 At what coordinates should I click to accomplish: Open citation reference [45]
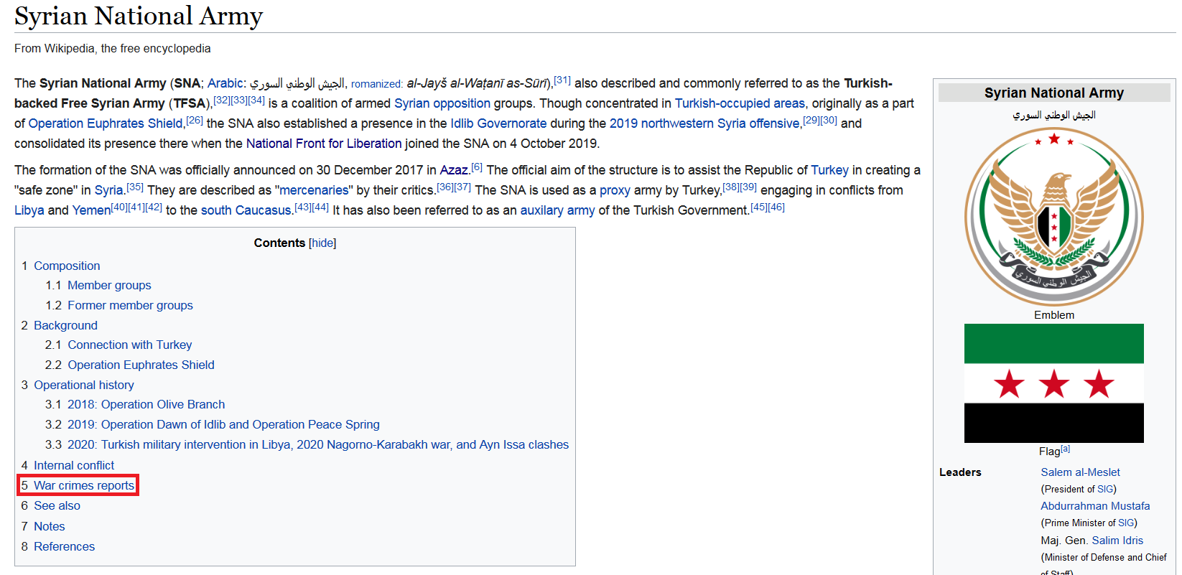click(759, 207)
